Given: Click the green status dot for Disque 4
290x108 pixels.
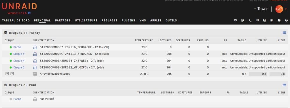Looking at the screenshot, I should 11,61.
